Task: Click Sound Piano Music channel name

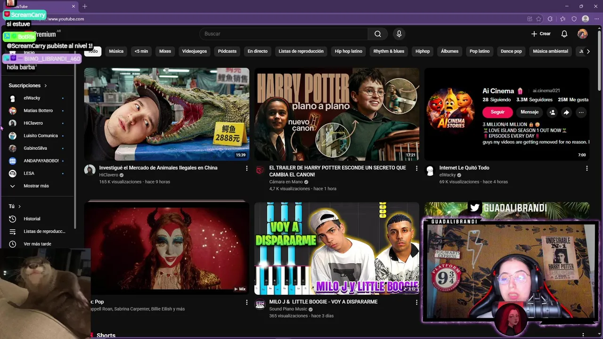Action: point(288,309)
